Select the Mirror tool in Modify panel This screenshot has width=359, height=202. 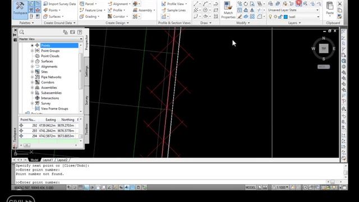(252, 10)
